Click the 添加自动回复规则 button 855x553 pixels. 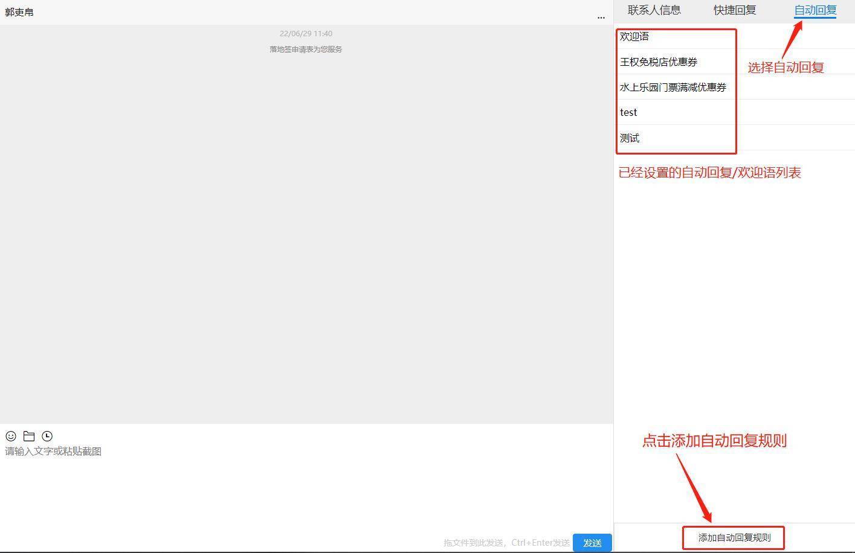(x=733, y=537)
